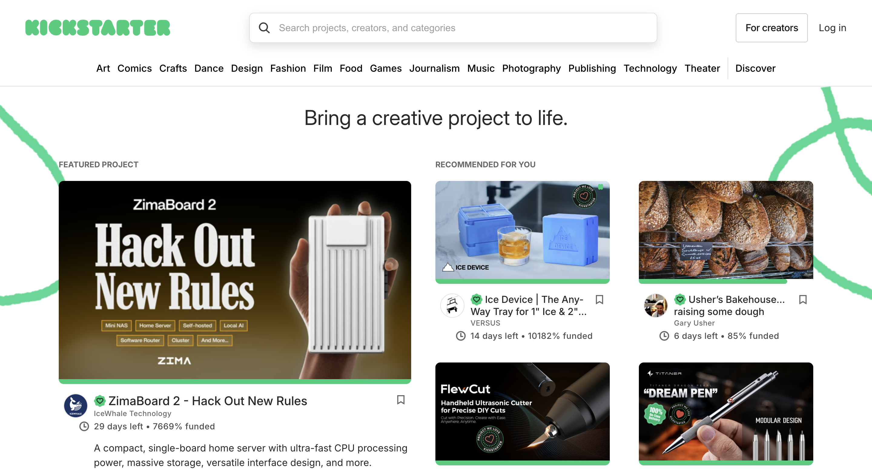Viewport: 872px width, 469px height.
Task: Click the Project We Love badge beside ZimaBoard 2 title
Action: [x=100, y=401]
